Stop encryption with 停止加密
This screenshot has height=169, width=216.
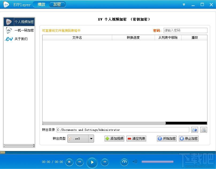pyautogui.click(x=189, y=139)
